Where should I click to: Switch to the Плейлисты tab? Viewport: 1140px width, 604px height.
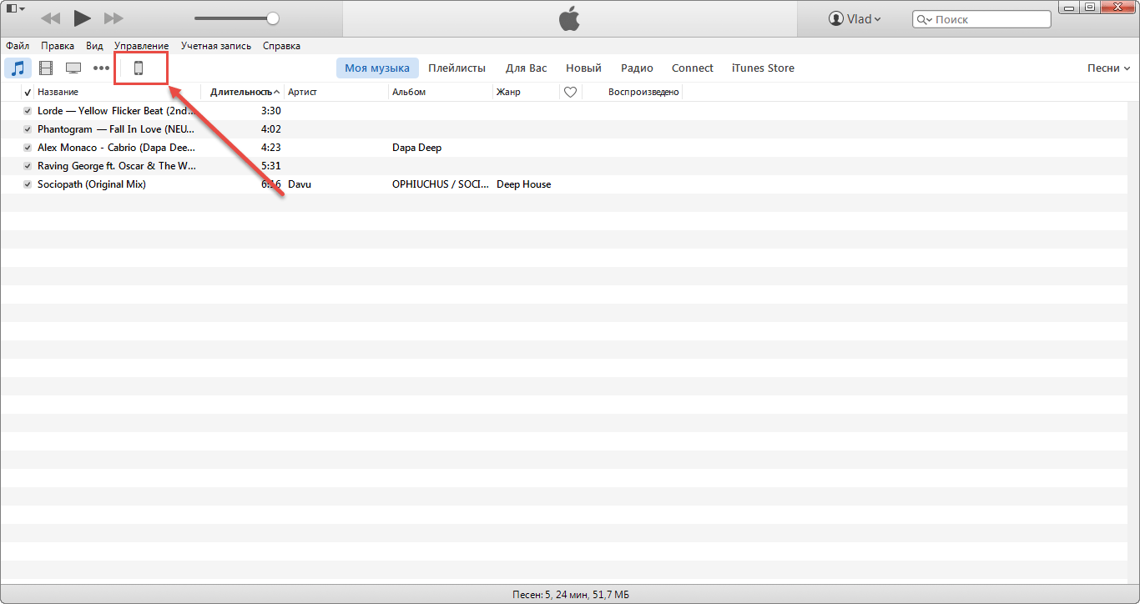pyautogui.click(x=457, y=68)
